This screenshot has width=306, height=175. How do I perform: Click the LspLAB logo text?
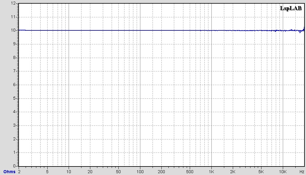(291, 9)
